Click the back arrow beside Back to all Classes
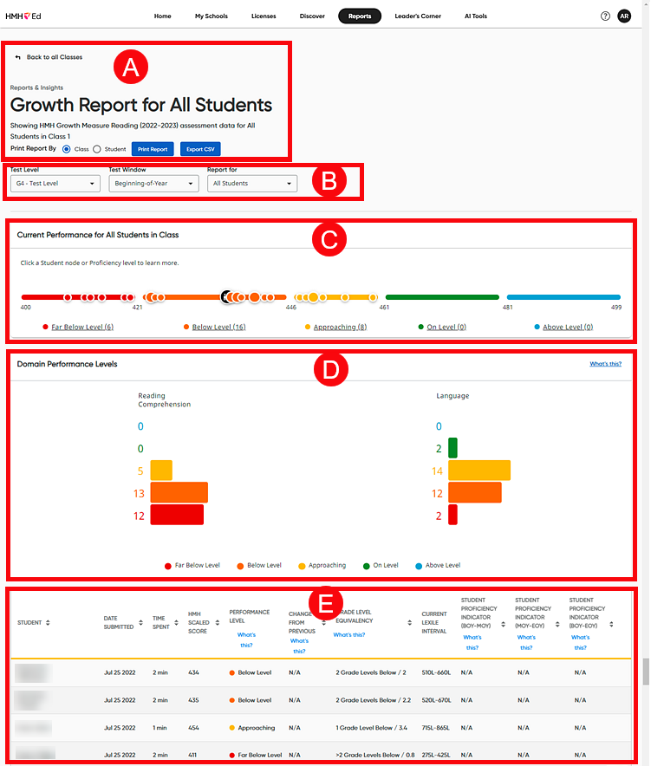Viewport: 651px width, 766px height. (17, 57)
